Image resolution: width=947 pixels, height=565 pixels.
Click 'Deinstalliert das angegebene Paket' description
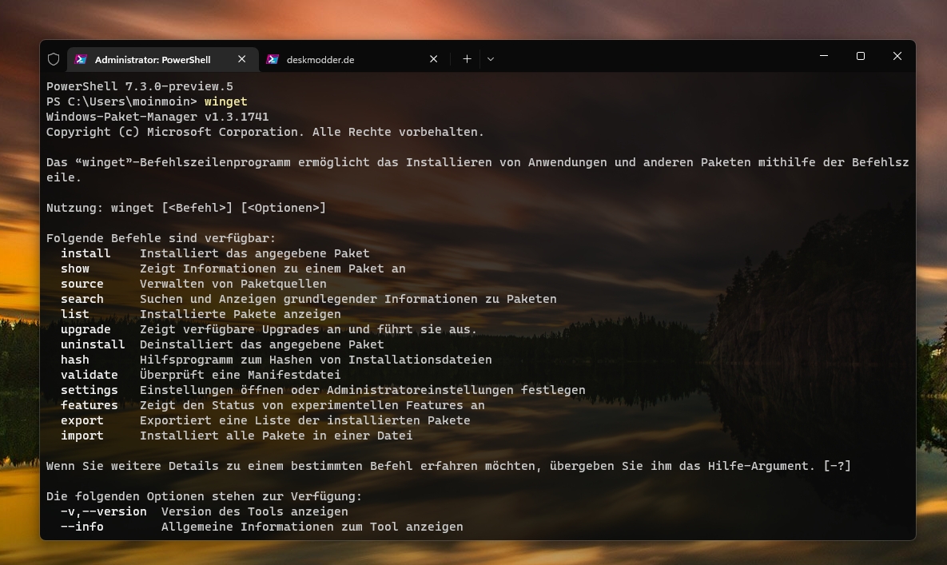pos(262,344)
